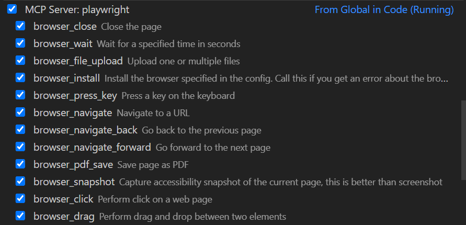
Task: Turn off the browser_navigate_forward checkbox
Action: (x=20, y=147)
